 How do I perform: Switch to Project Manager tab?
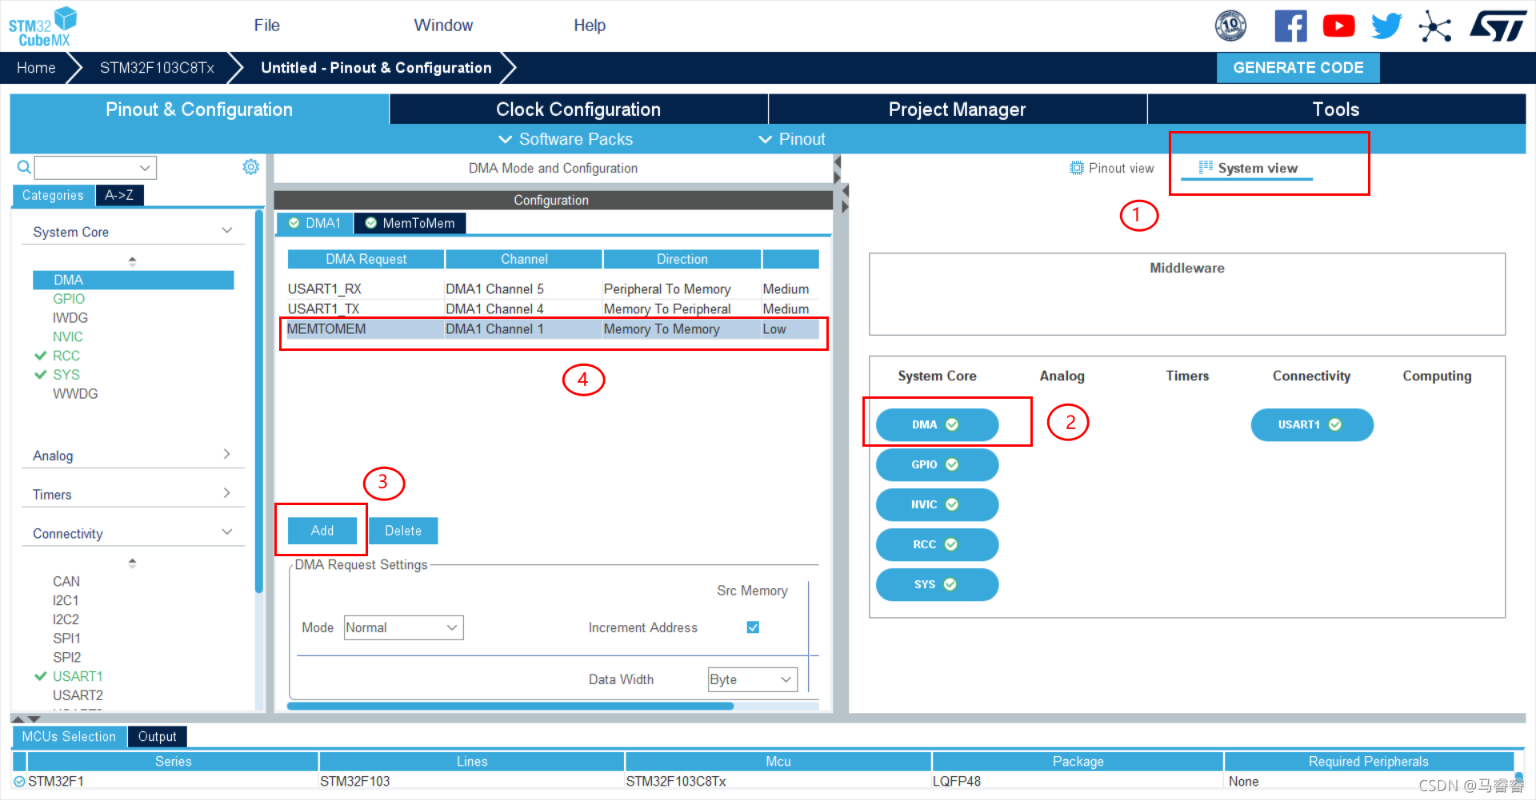tap(957, 109)
